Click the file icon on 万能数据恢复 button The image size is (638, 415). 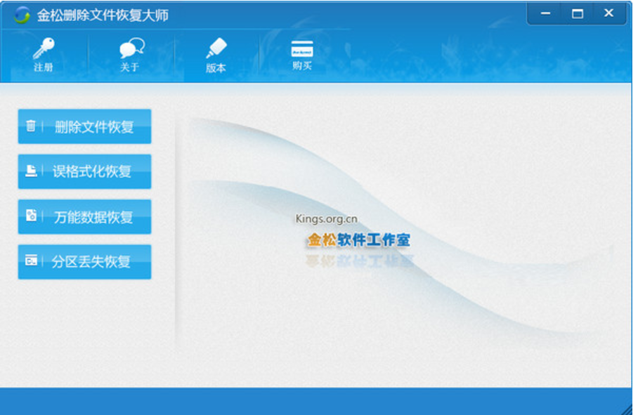click(30, 216)
